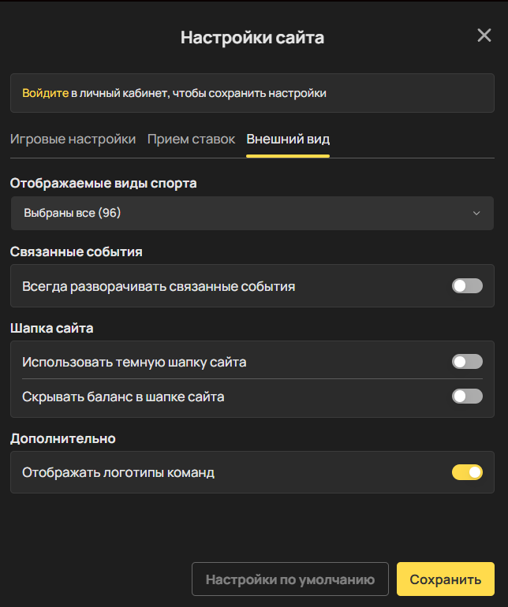The width and height of the screenshot is (508, 607).
Task: Disable the team logos display switch
Action: (x=467, y=472)
